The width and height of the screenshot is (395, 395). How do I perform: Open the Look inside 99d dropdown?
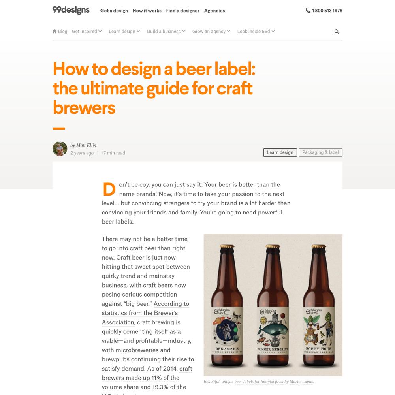click(x=256, y=32)
